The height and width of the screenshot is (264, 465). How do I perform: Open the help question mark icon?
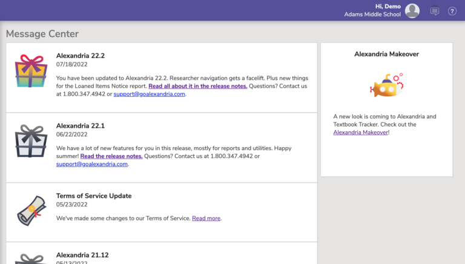point(452,11)
